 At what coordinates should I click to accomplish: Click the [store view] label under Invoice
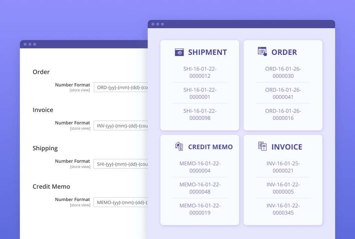coord(80,129)
